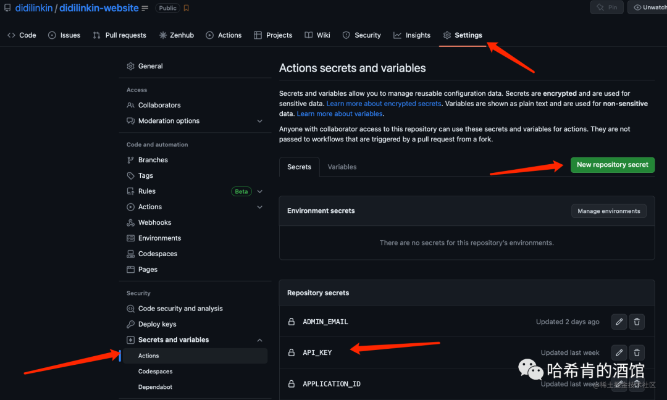
Task: Open the Issues tab
Action: point(64,35)
